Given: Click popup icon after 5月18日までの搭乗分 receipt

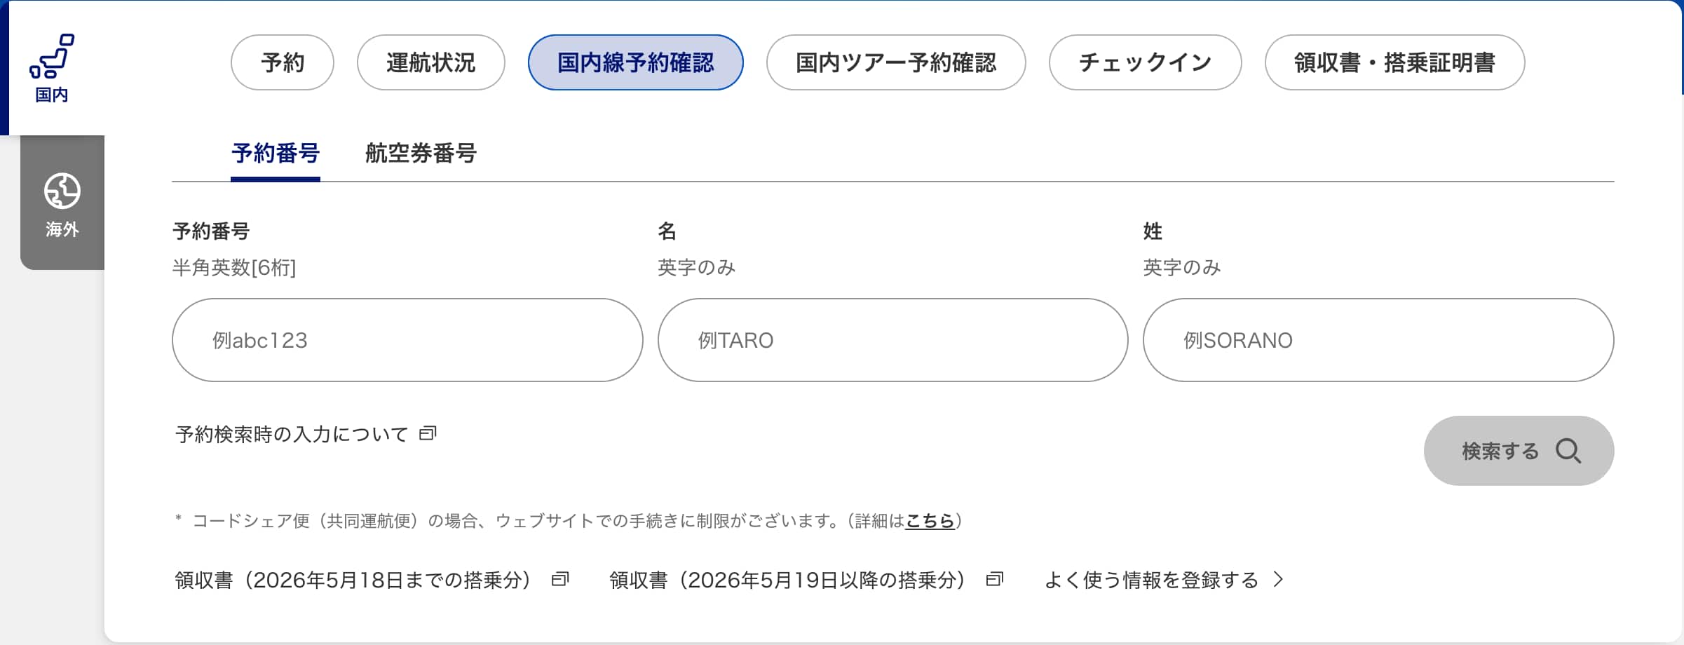Looking at the screenshot, I should pyautogui.click(x=560, y=579).
